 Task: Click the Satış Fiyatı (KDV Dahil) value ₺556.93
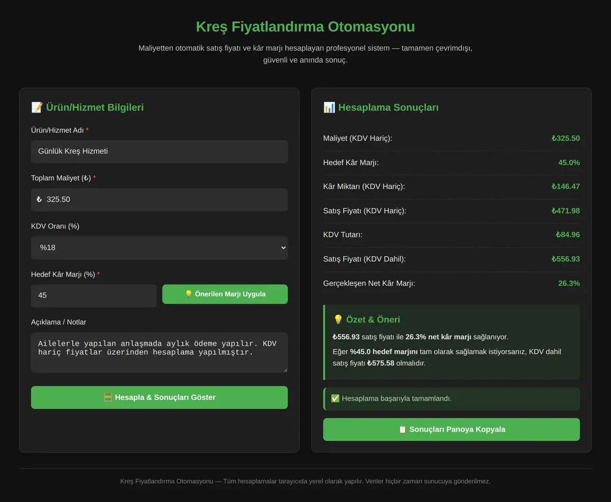(x=566, y=259)
